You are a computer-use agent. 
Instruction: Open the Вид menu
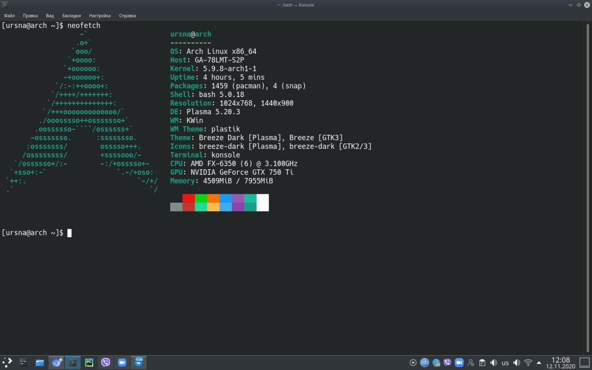(50, 16)
